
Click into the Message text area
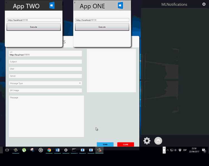click(46, 116)
